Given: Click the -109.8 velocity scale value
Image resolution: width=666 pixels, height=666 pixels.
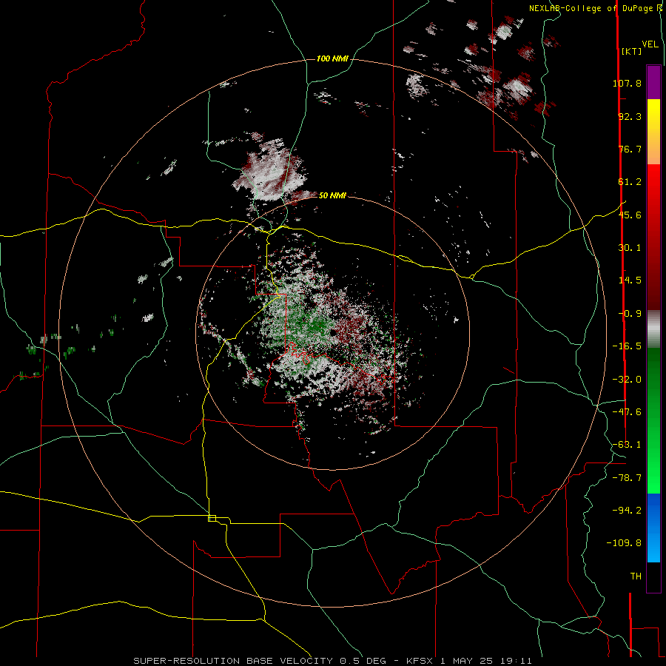Looking at the screenshot, I should click(x=624, y=543).
